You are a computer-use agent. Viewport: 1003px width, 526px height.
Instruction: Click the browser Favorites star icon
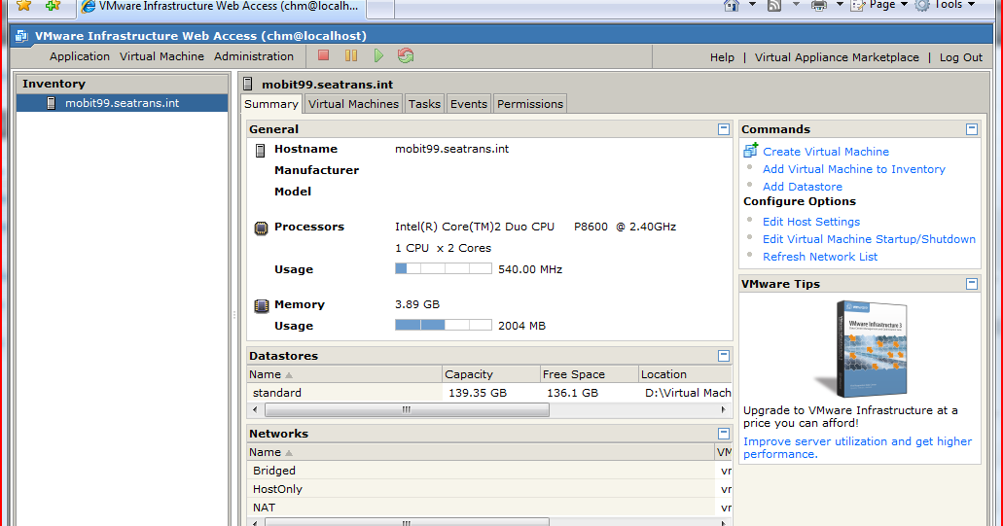(23, 6)
